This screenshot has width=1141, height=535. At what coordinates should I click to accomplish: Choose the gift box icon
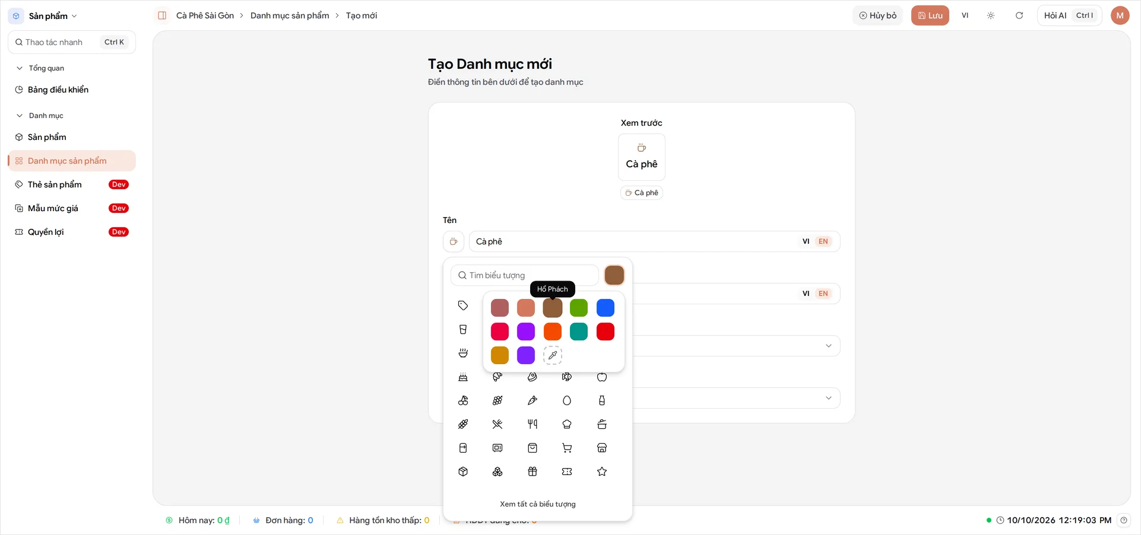point(533,472)
